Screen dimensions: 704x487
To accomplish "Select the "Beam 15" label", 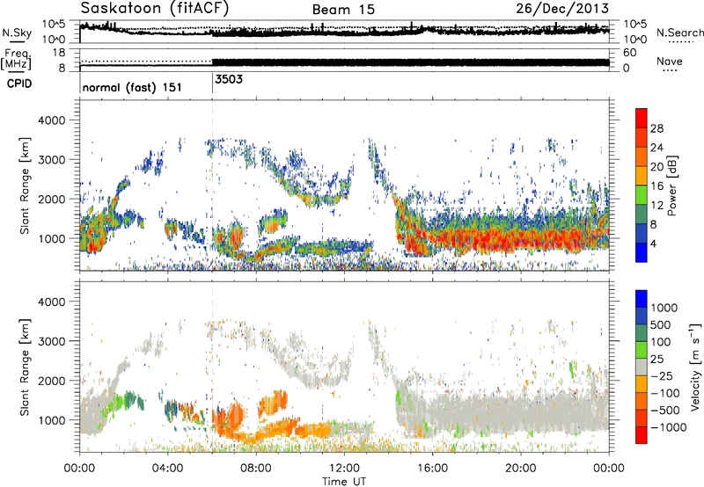I will pos(343,10).
